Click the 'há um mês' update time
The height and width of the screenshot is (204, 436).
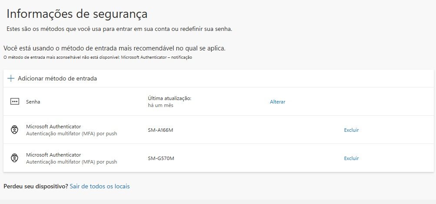click(160, 105)
